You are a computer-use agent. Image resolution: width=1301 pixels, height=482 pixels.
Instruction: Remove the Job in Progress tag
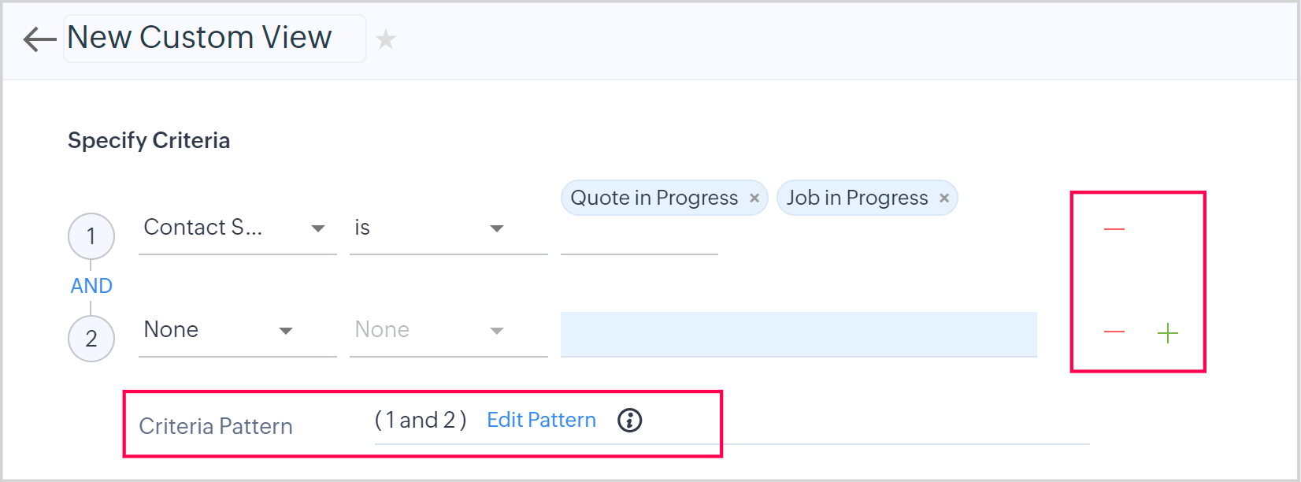point(944,198)
